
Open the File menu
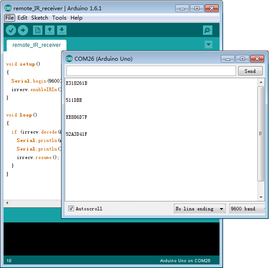[9, 18]
